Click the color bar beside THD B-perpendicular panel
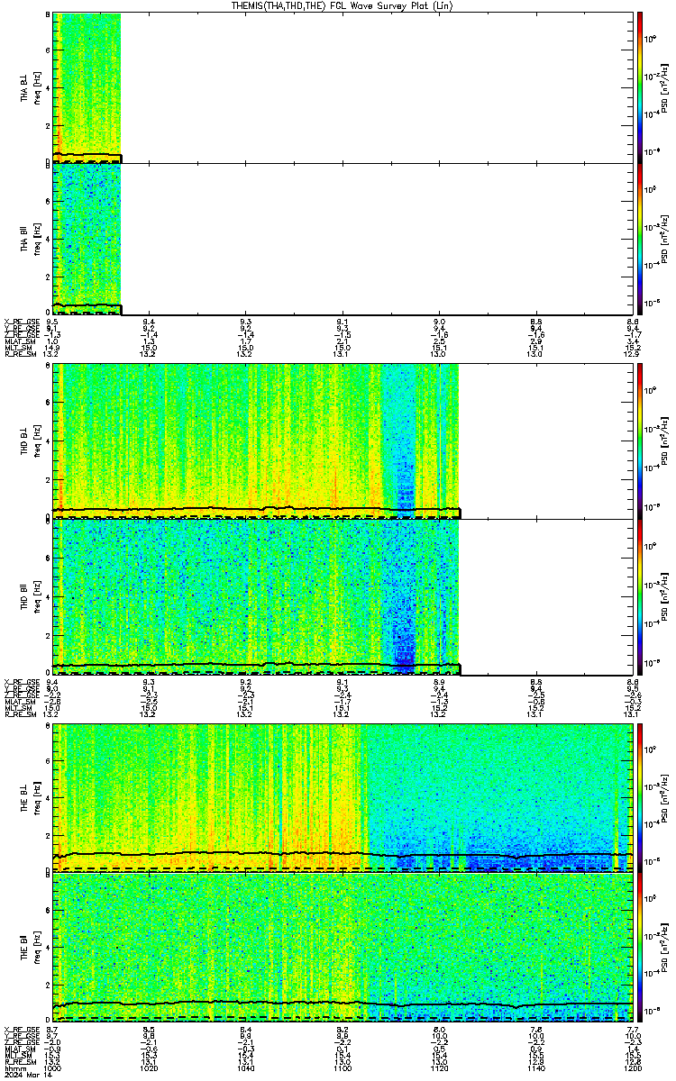The image size is (676, 1081). (640, 441)
